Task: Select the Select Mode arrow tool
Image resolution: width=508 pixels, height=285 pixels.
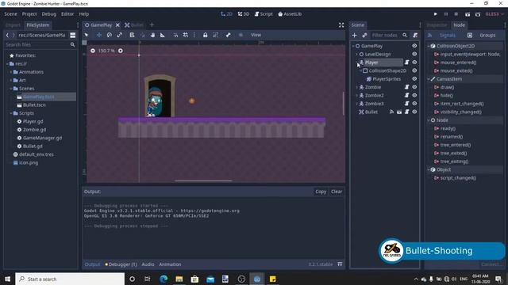Action: (x=87, y=35)
